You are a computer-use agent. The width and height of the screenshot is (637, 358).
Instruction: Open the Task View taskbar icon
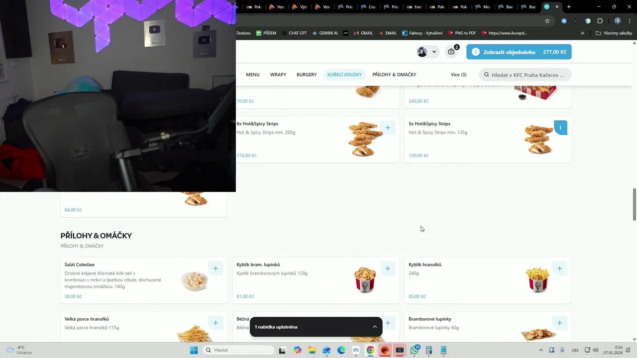[x=283, y=350]
